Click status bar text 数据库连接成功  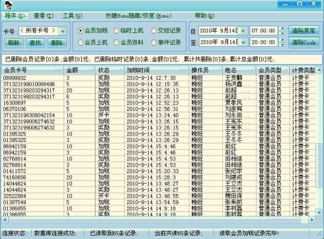(x=56, y=233)
